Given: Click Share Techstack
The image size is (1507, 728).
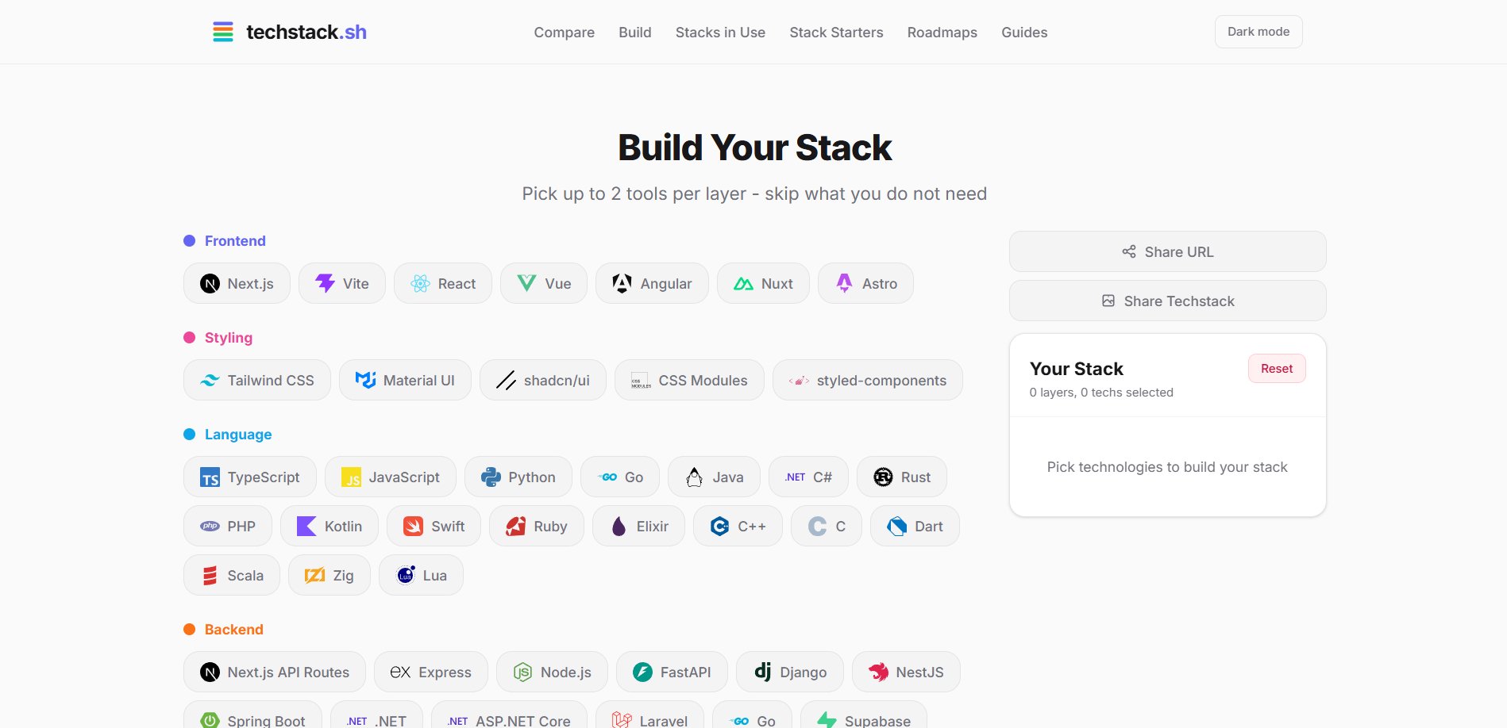Looking at the screenshot, I should (1167, 301).
